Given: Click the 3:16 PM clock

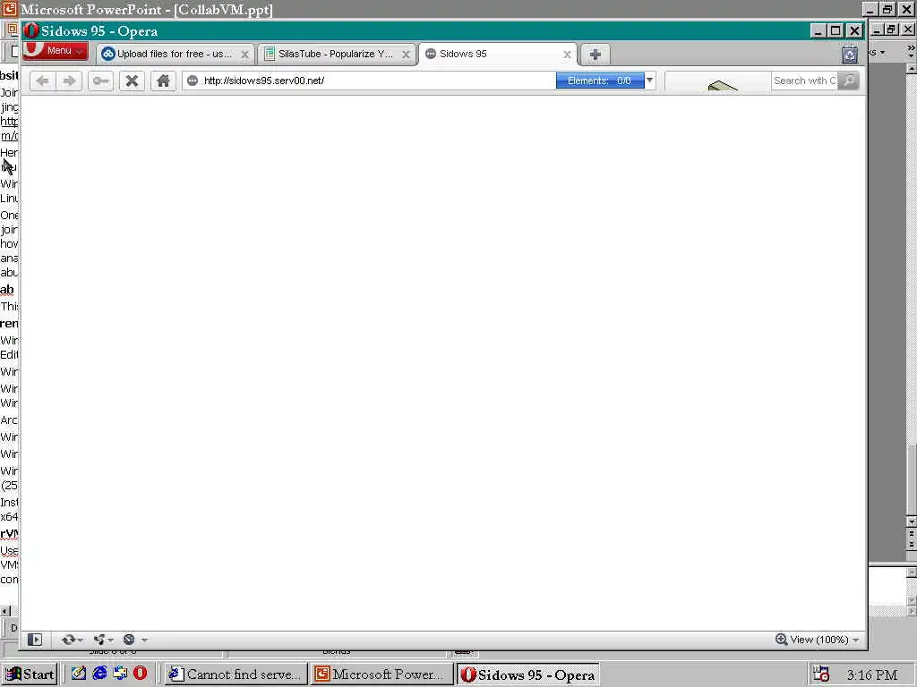Looking at the screenshot, I should pos(871,674).
